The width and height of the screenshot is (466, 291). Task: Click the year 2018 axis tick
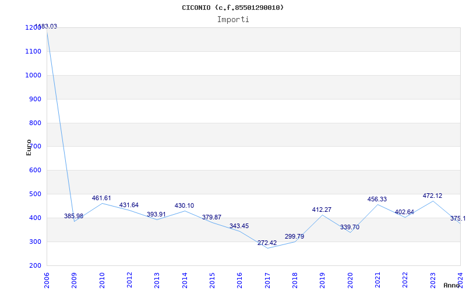(x=295, y=281)
